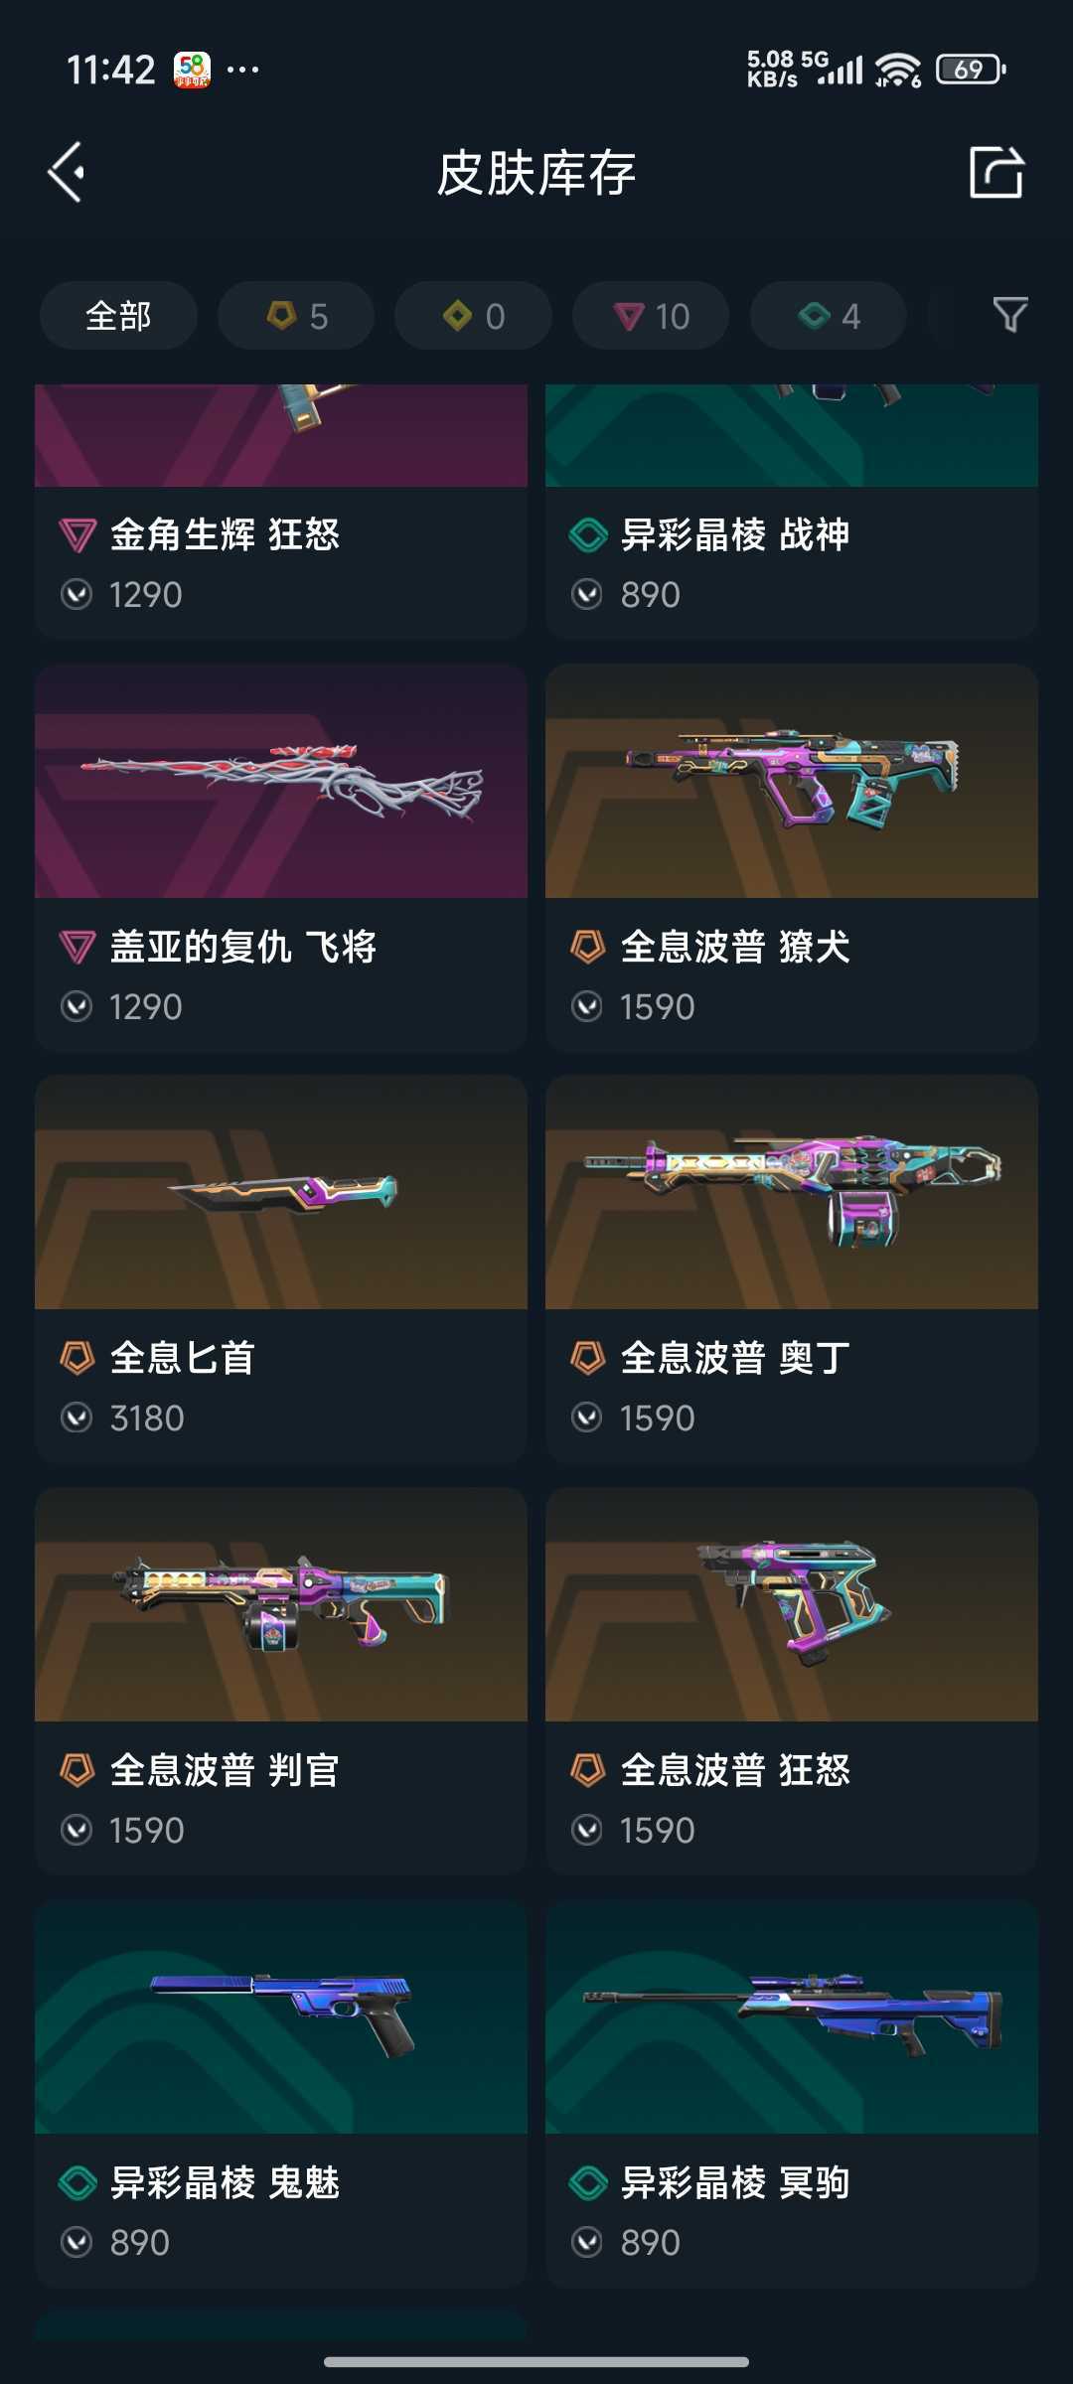Filter by pink triangle tier showing 10
The width and height of the screenshot is (1073, 2384).
pos(651,316)
